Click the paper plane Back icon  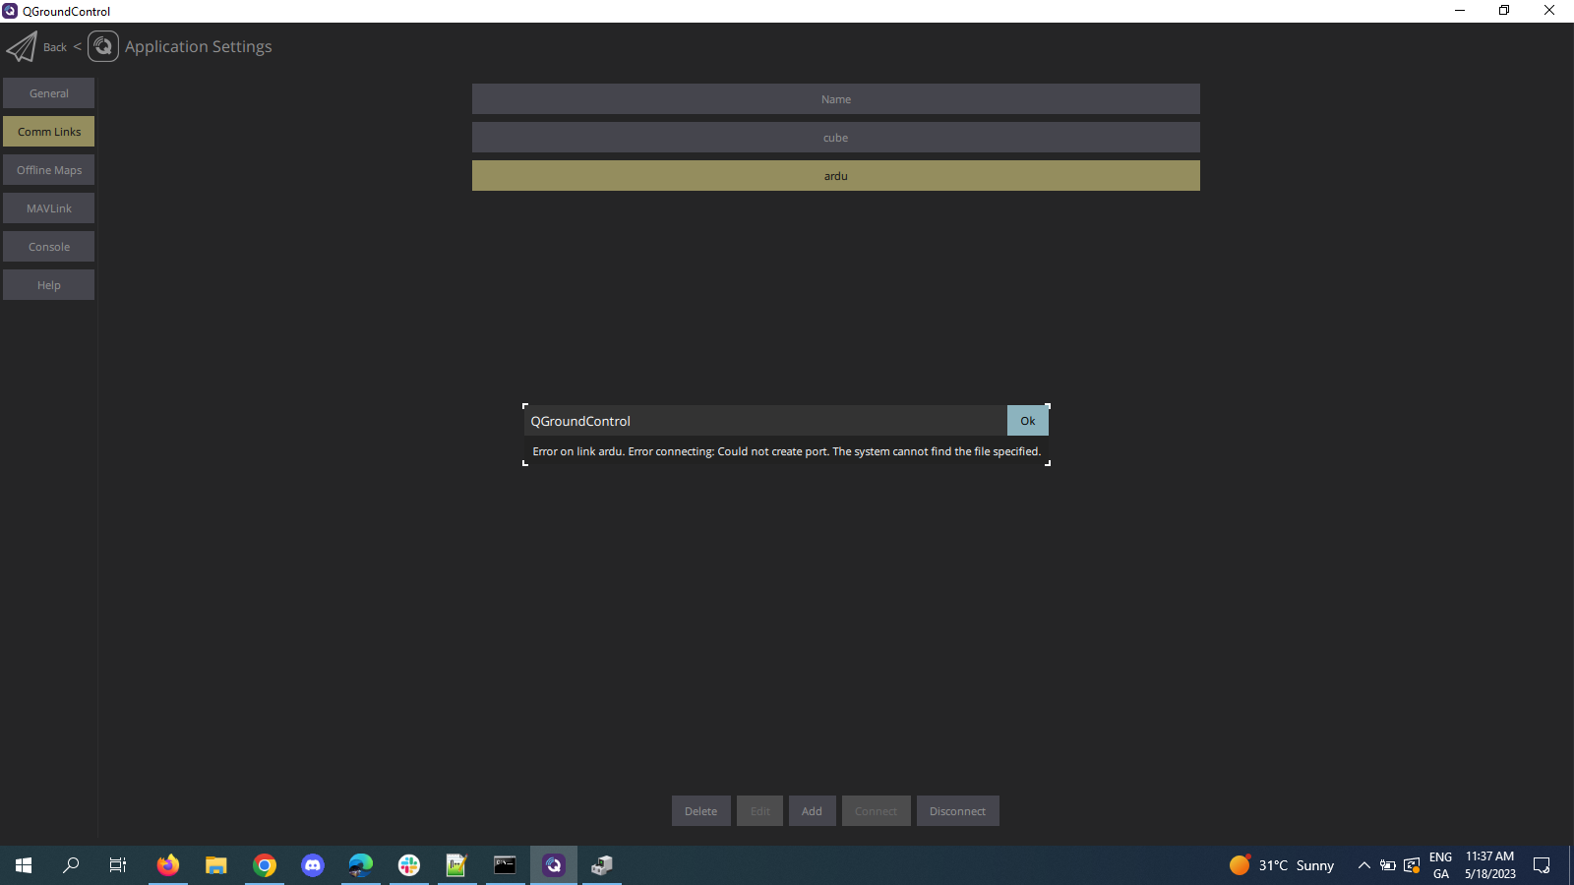(22, 45)
